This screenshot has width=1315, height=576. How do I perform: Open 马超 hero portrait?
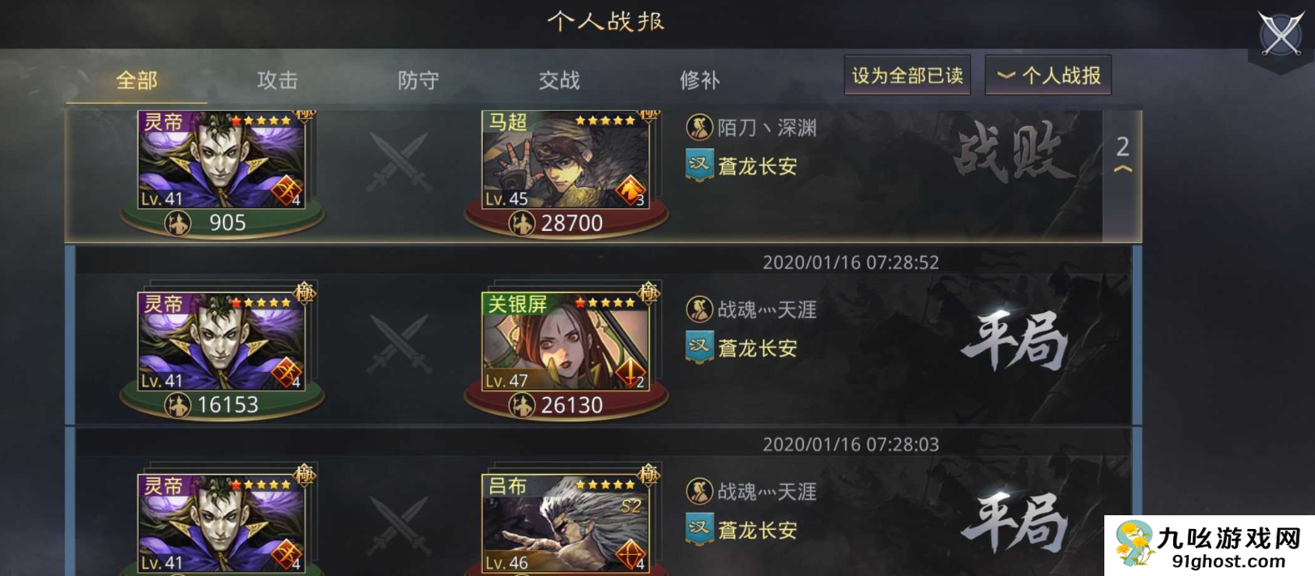tap(566, 160)
